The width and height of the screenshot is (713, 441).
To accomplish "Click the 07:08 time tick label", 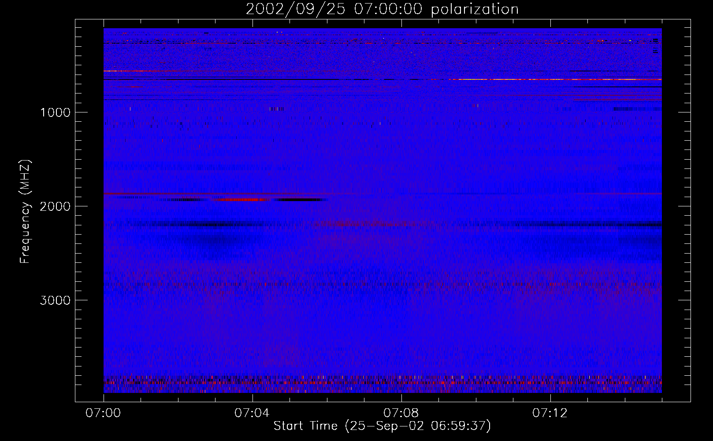I will coord(401,413).
